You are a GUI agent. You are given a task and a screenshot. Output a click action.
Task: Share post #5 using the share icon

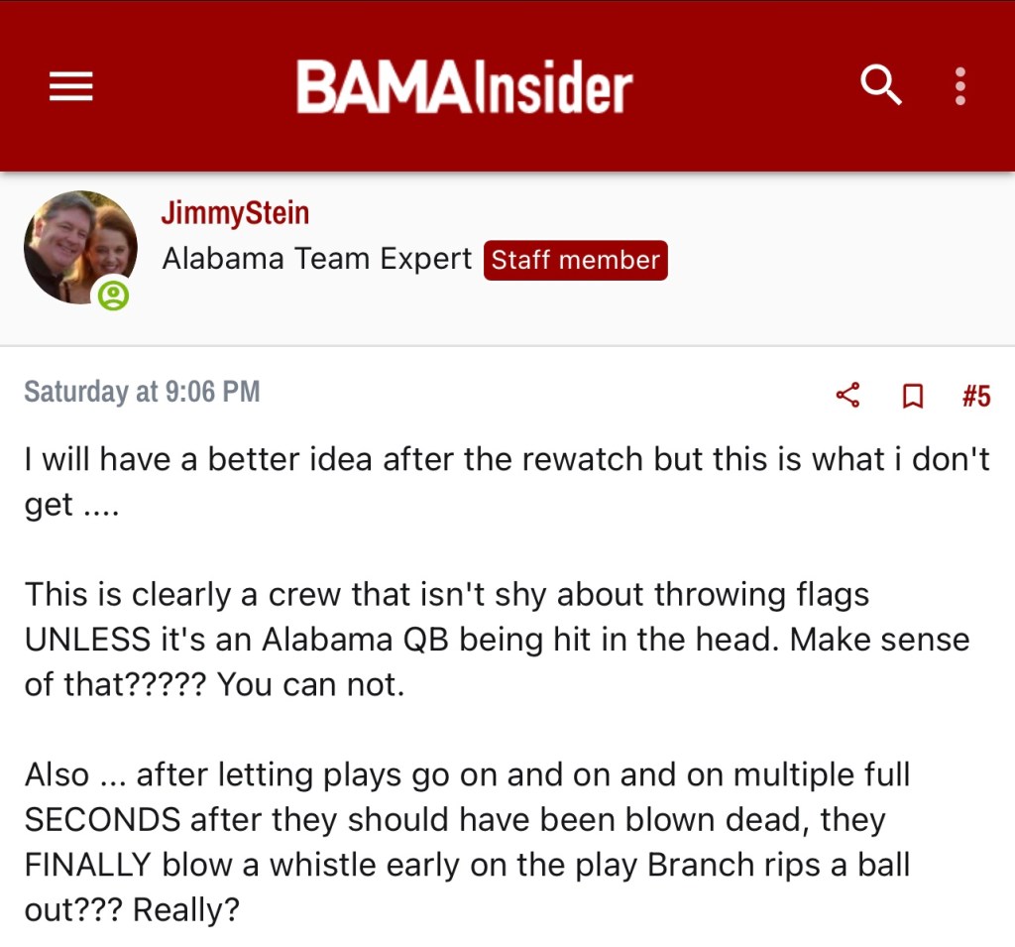(847, 396)
